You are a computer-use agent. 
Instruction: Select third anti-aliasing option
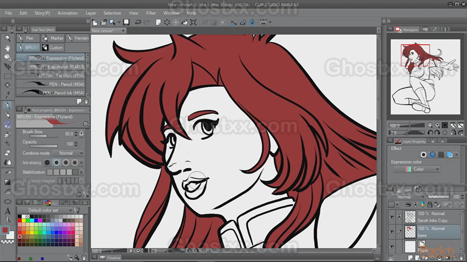[x=65, y=162]
